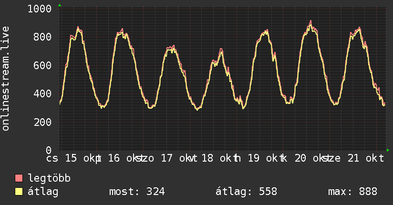Select the átlag legend label beside yellow swatch

click(x=43, y=192)
